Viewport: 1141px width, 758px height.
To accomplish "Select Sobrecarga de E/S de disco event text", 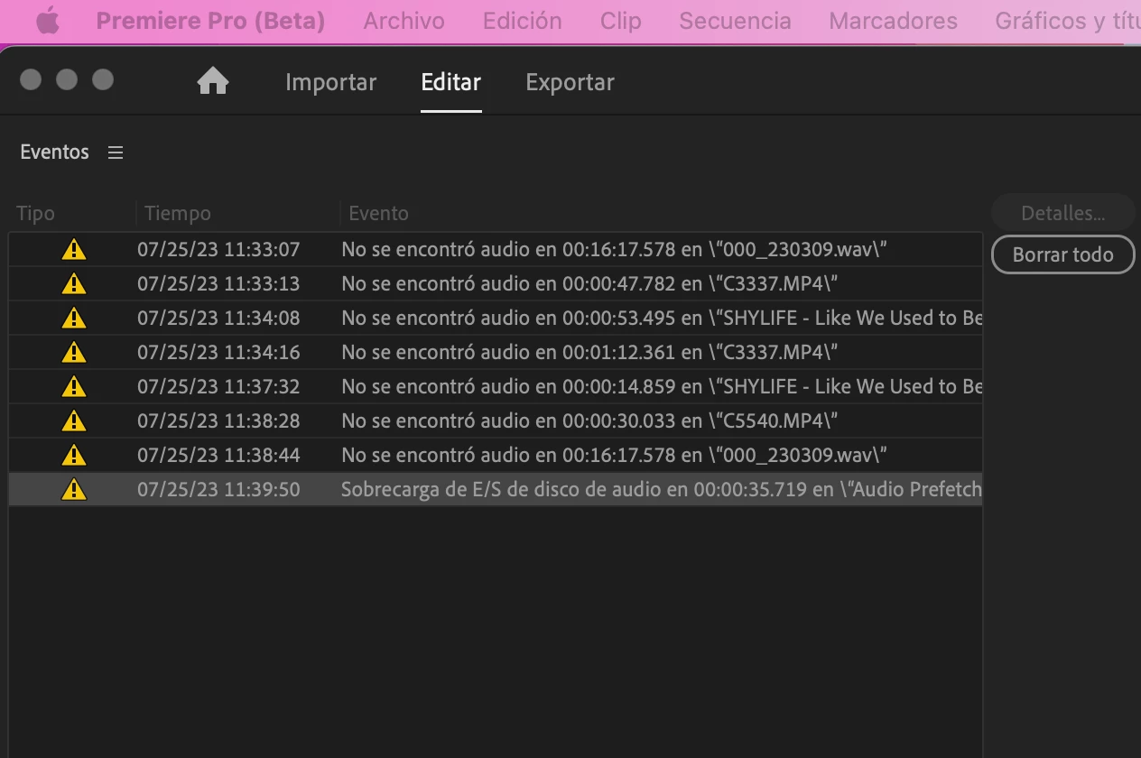I will pyautogui.click(x=662, y=489).
